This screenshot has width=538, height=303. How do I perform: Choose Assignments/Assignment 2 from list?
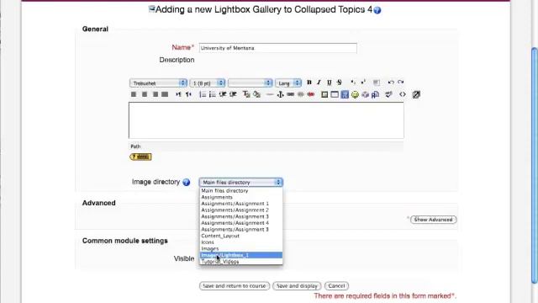click(241, 210)
